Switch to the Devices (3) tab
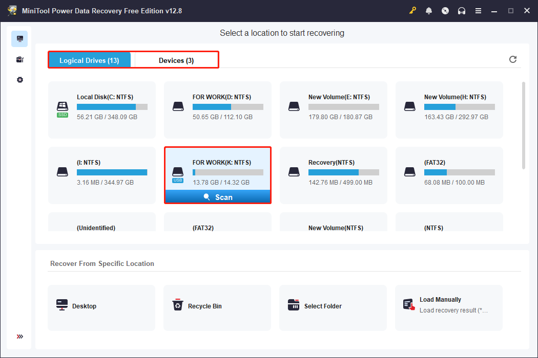The image size is (538, 358). pyautogui.click(x=176, y=60)
